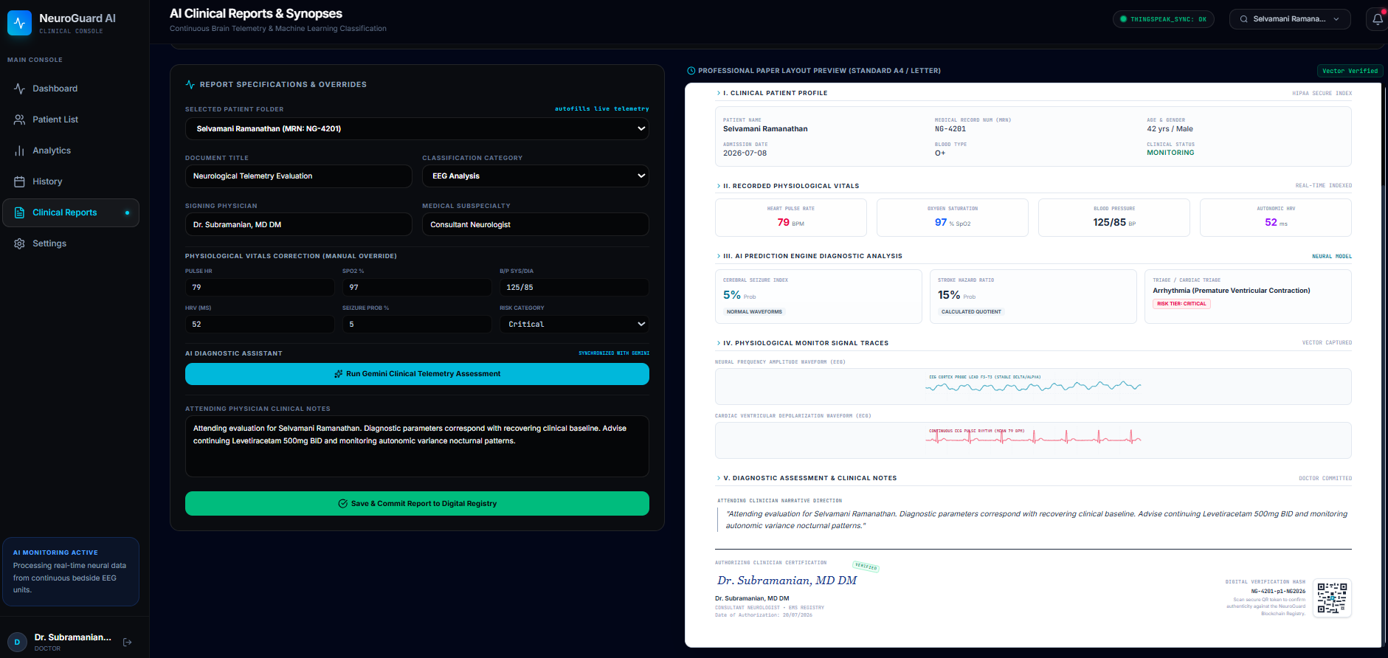The height and width of the screenshot is (658, 1388).
Task: Collapse the Clinical Patient Profile section
Action: click(x=719, y=93)
